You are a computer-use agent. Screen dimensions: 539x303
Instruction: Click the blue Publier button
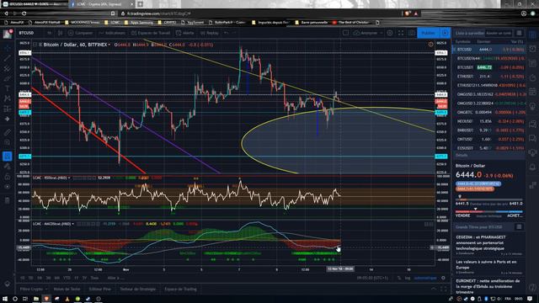(x=429, y=33)
